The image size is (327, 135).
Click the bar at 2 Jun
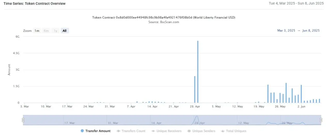(x=301, y=94)
